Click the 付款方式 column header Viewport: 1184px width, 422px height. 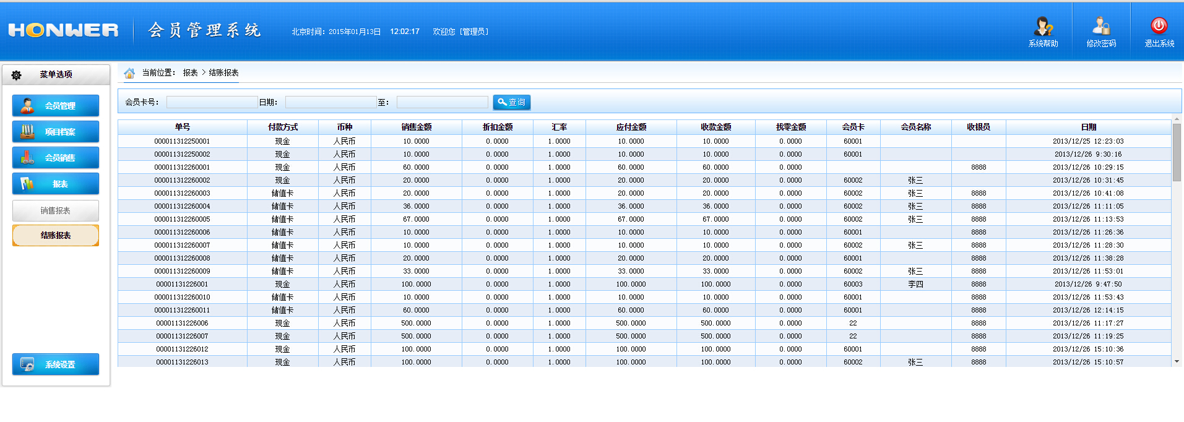(x=283, y=127)
